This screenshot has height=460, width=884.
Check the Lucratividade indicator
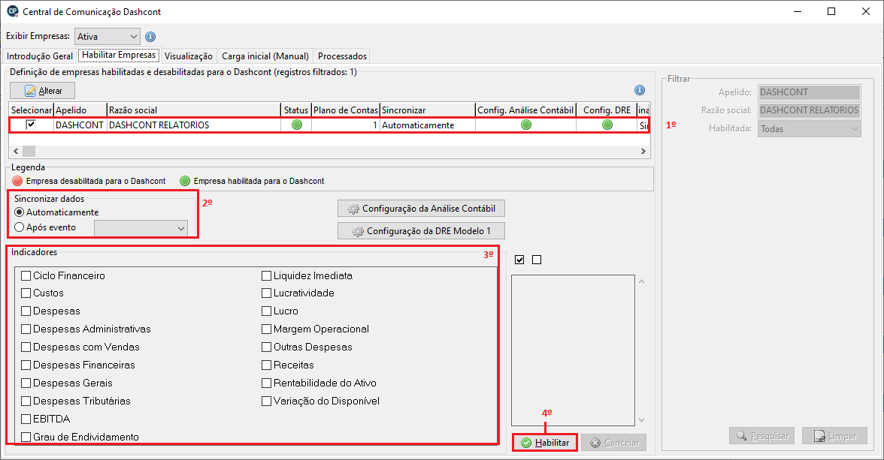tap(267, 293)
